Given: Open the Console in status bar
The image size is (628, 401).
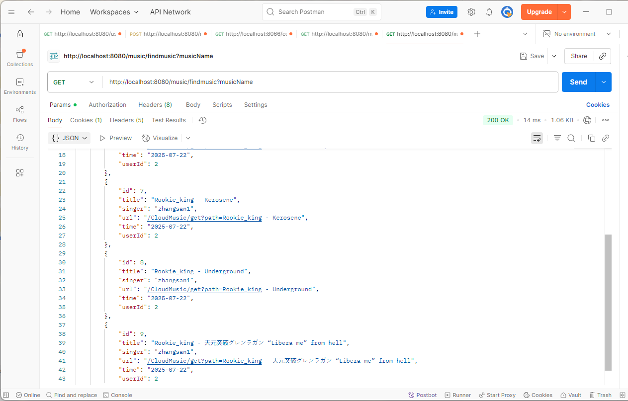Looking at the screenshot, I should pos(118,395).
